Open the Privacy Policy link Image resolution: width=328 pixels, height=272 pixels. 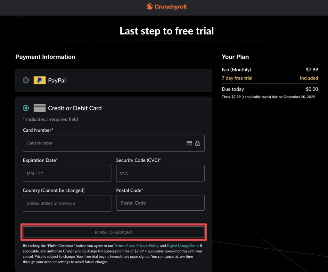pos(147,246)
